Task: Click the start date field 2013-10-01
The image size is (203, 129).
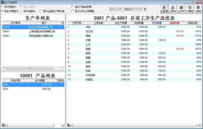Action: 116,9
